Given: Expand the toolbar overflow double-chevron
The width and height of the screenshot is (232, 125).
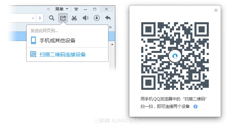Looking at the screenshot, I should tap(111, 27).
